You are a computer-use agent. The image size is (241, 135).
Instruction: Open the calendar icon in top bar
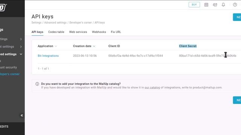click(x=206, y=5)
